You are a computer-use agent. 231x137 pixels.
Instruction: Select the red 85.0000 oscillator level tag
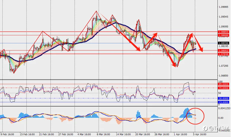[223, 84]
